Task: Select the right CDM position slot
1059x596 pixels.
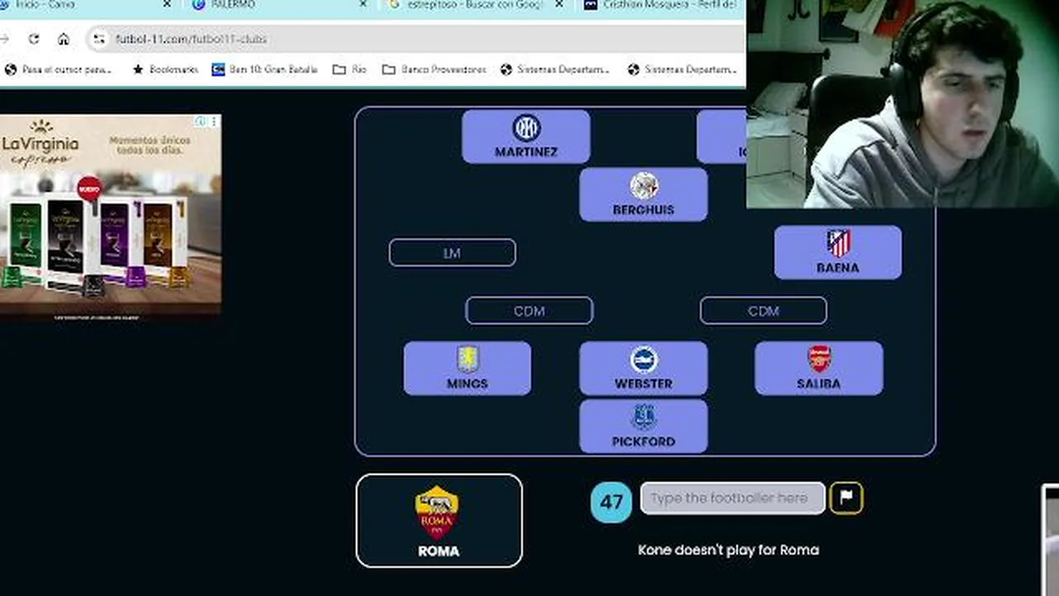Action: tap(764, 310)
